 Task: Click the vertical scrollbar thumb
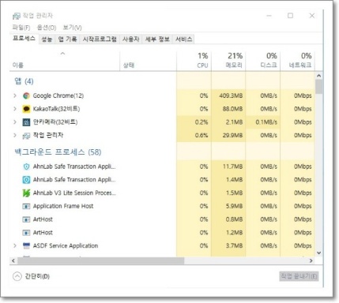click(318, 87)
